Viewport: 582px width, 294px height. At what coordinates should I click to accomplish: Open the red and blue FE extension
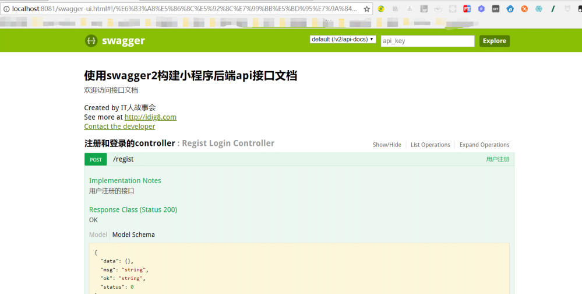click(x=467, y=9)
